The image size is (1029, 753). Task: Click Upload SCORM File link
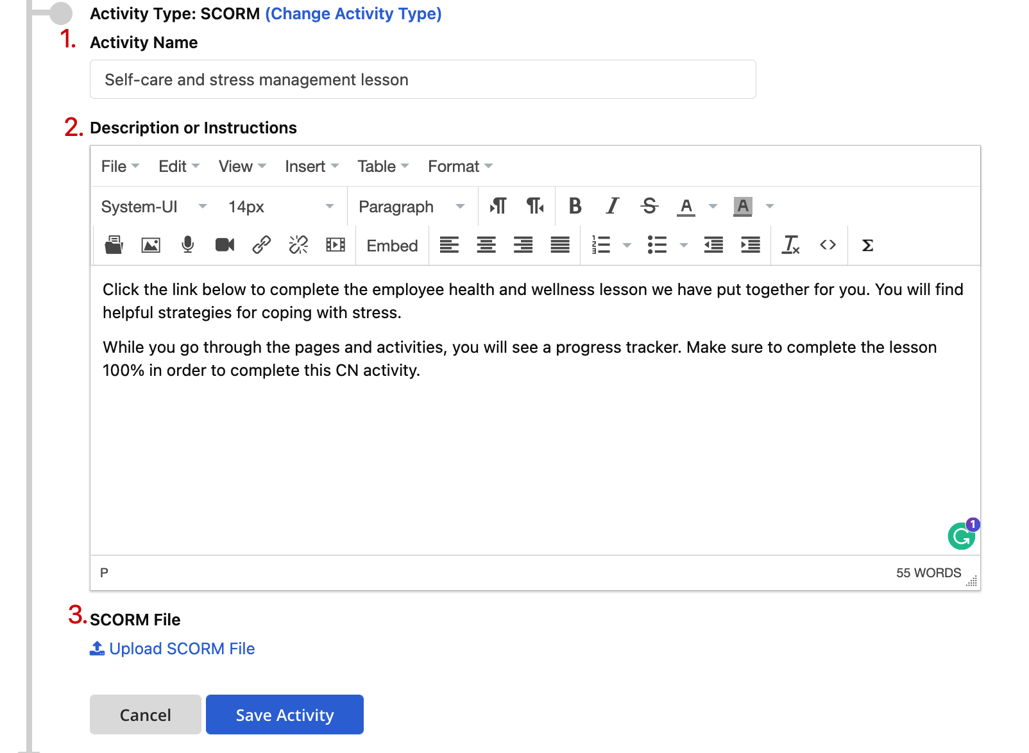[172, 648]
